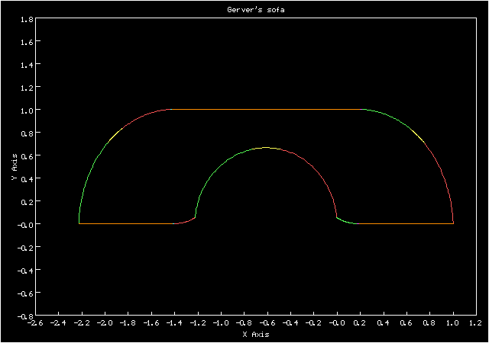Click X axis tick label -0.0
The image size is (489, 343).
[x=336, y=323]
